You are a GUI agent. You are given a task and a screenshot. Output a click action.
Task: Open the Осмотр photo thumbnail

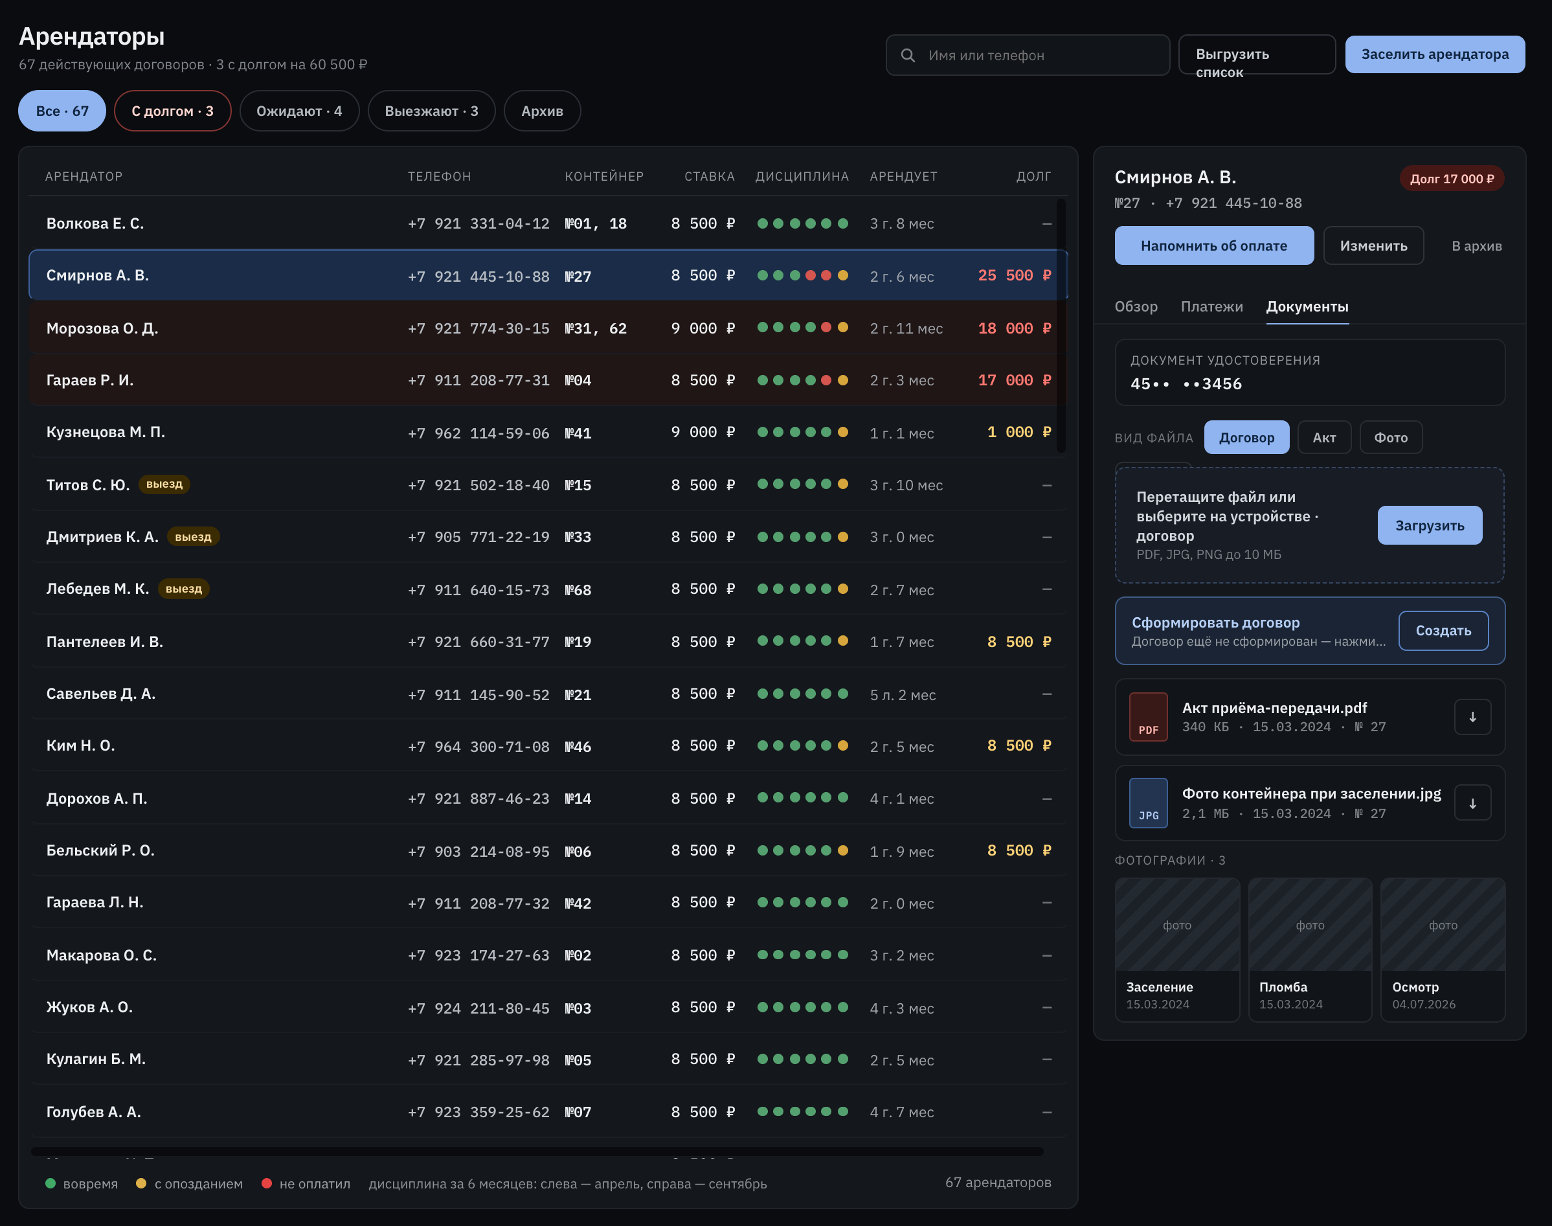point(1443,949)
